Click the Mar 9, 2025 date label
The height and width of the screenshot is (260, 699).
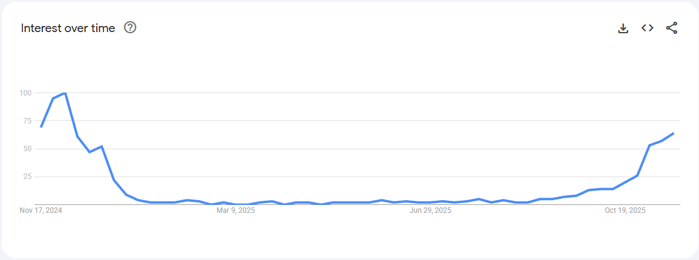(x=236, y=210)
